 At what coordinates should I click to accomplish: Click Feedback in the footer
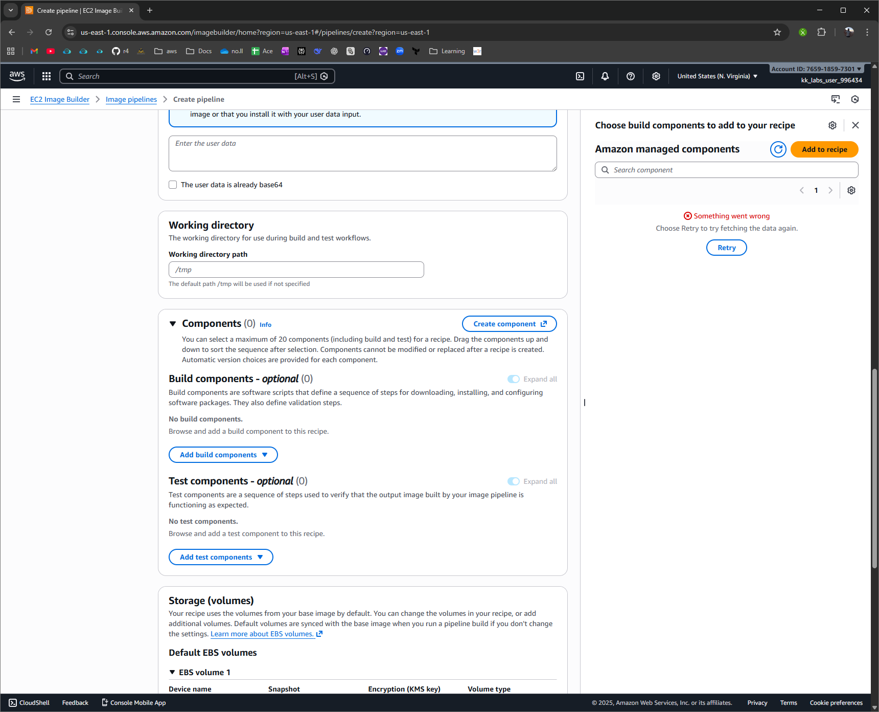click(x=75, y=703)
